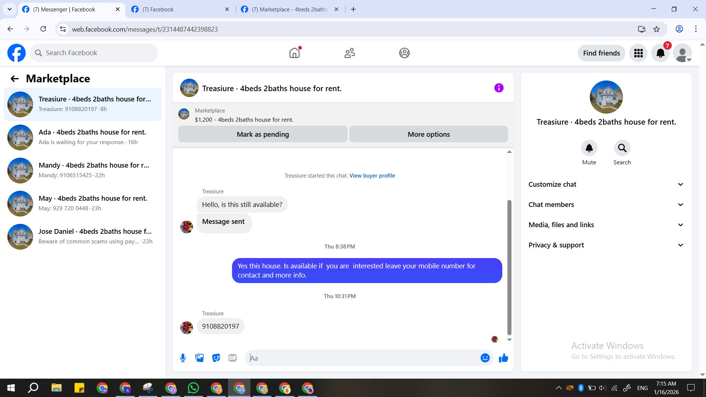
Task: Expand Chat members section
Action: 606,205
